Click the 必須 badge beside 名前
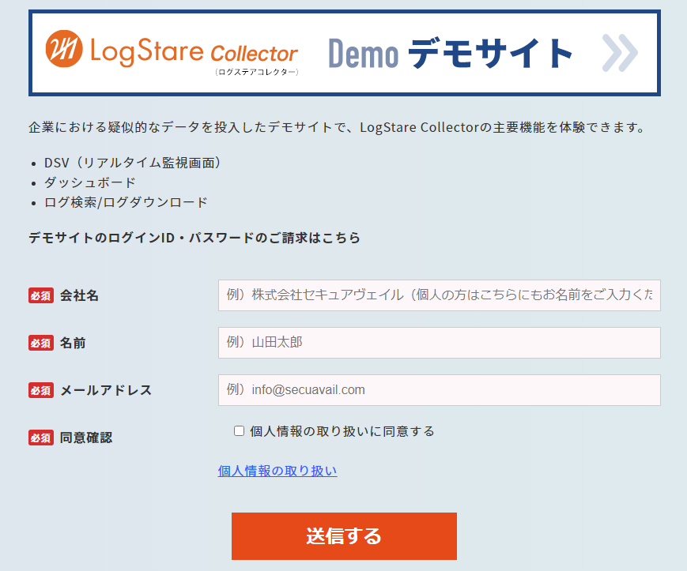687x571 pixels. 41,343
